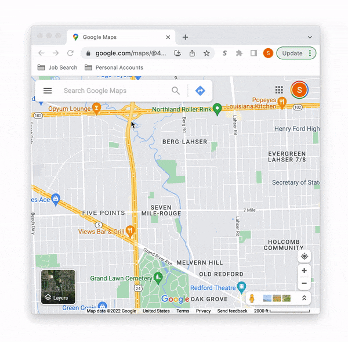Click the OLD REDFORD label
348x342 pixels.
click(221, 274)
